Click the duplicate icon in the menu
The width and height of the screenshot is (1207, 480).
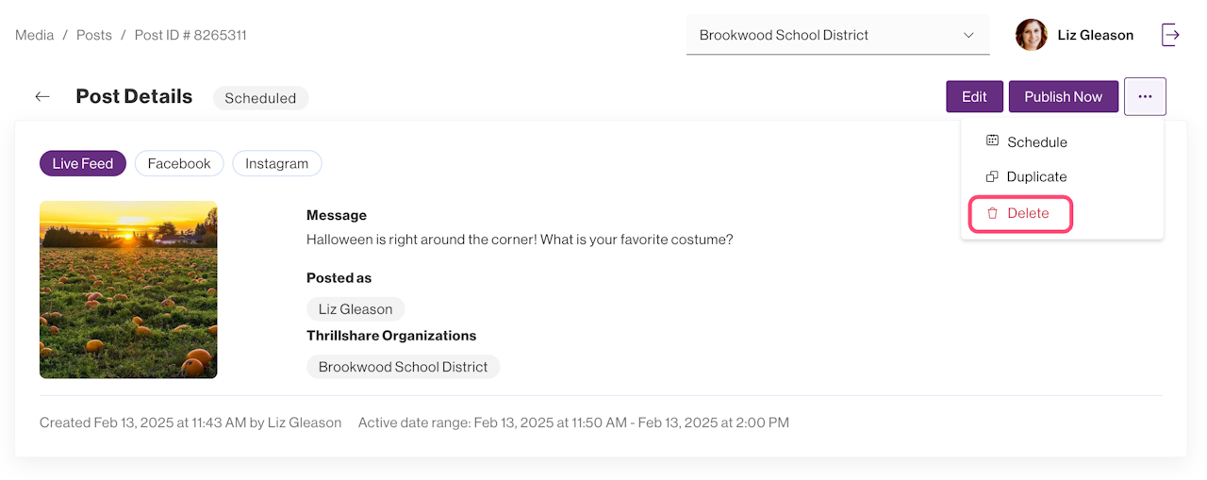pos(992,177)
